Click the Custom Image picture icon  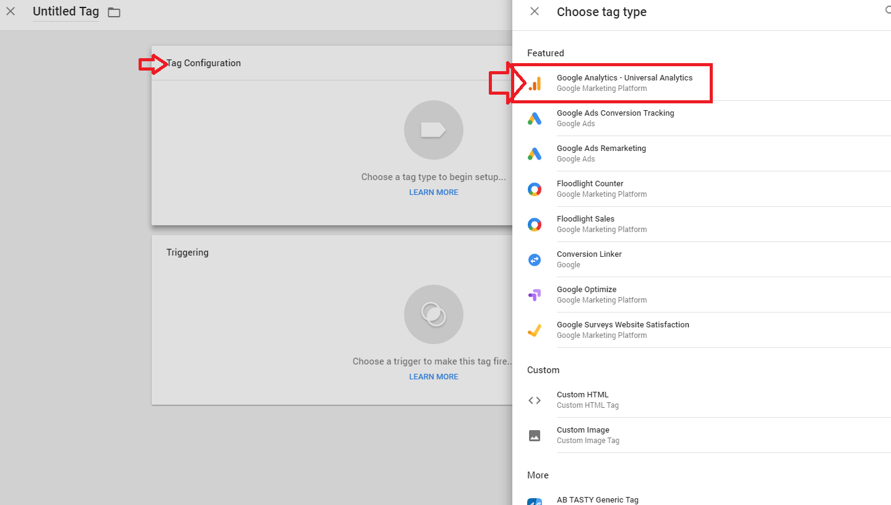pos(535,436)
